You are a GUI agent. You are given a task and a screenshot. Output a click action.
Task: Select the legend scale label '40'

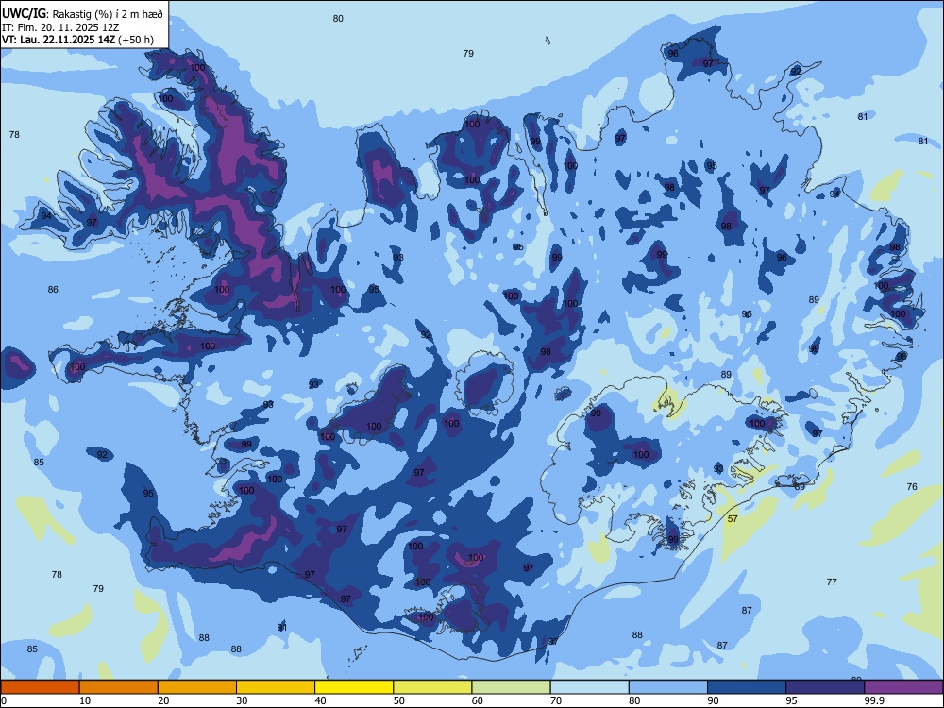320,700
